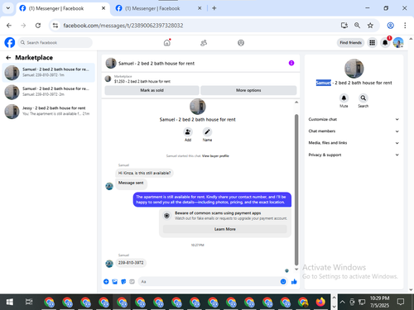Open the Friends icon in top navigation

pos(204,43)
